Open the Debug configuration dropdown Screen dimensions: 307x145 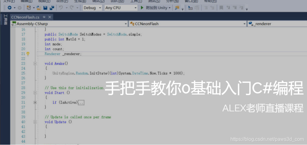click(x=92, y=8)
